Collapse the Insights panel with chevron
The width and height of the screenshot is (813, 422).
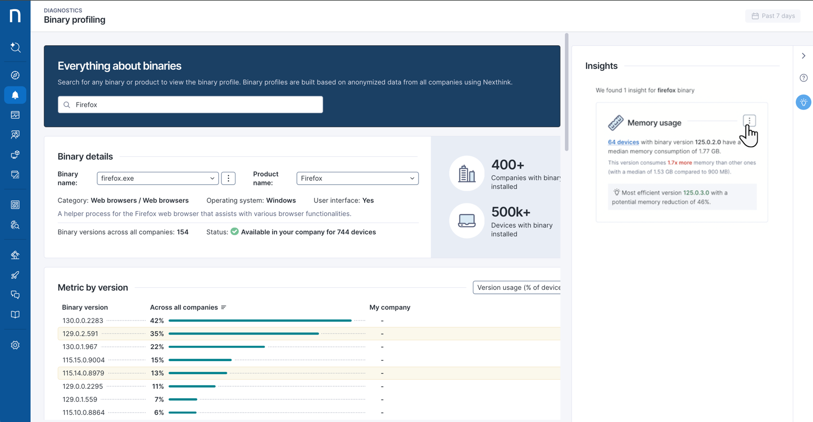tap(803, 56)
